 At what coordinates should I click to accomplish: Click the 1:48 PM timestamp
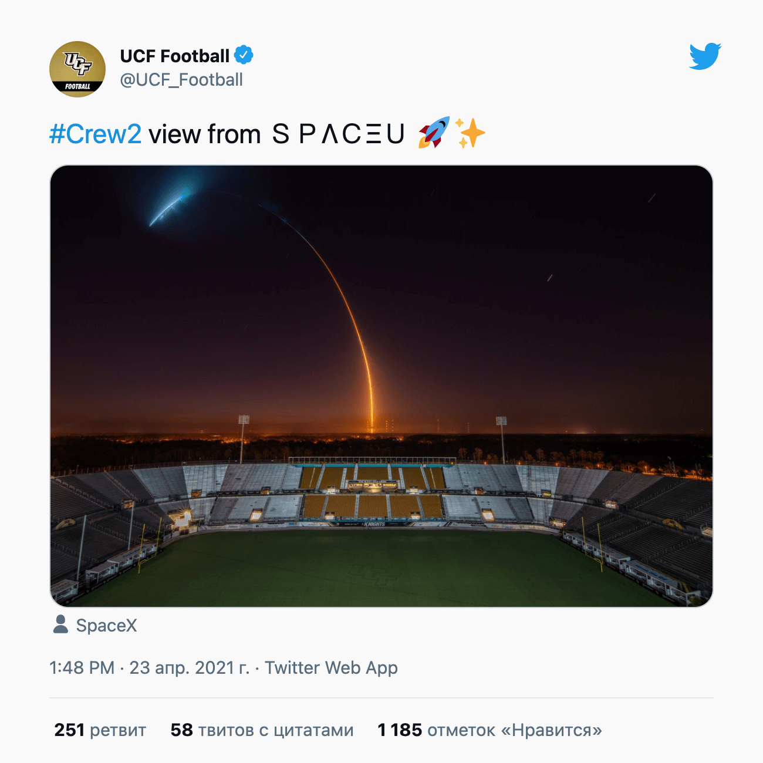pyautogui.click(x=82, y=668)
